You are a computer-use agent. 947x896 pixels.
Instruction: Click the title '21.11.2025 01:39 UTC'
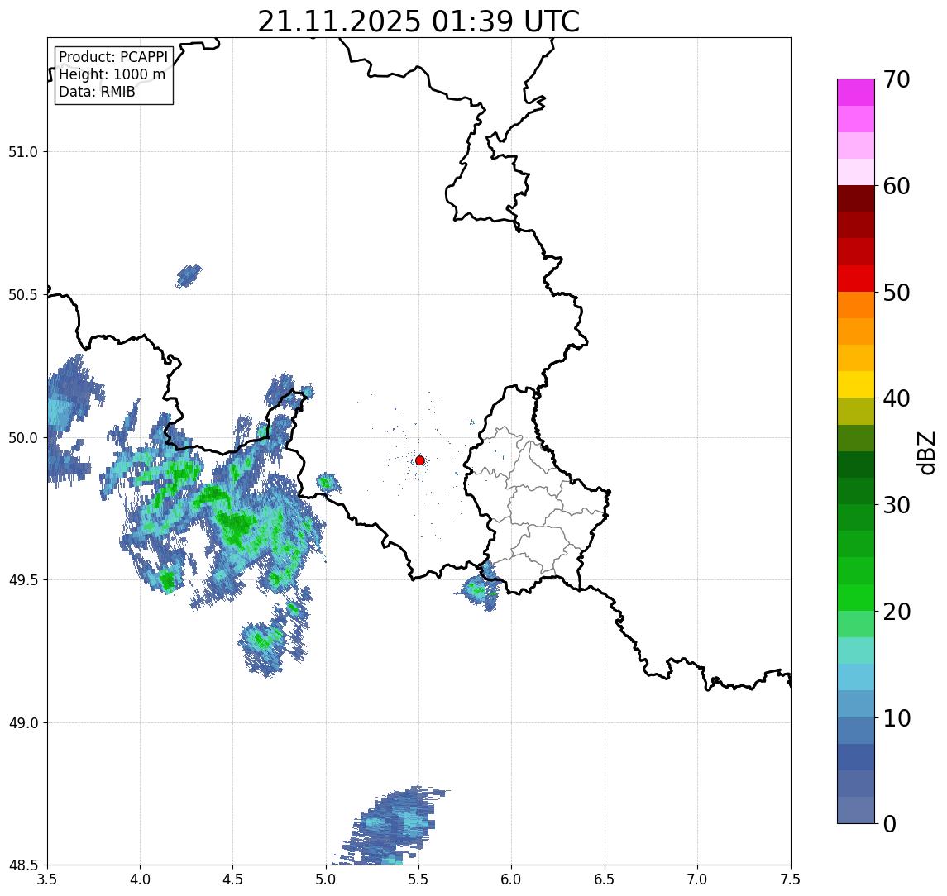(x=418, y=21)
